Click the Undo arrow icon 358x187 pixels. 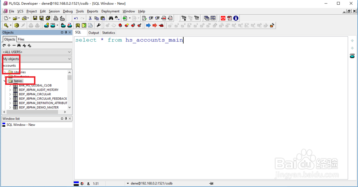76,18
